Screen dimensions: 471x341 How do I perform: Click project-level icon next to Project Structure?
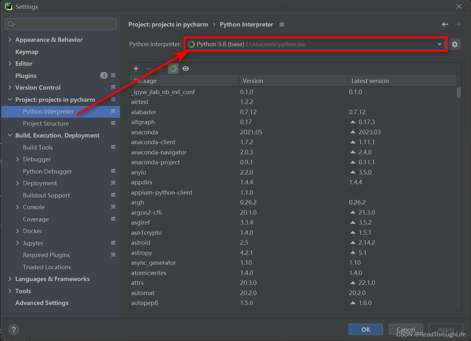113,123
